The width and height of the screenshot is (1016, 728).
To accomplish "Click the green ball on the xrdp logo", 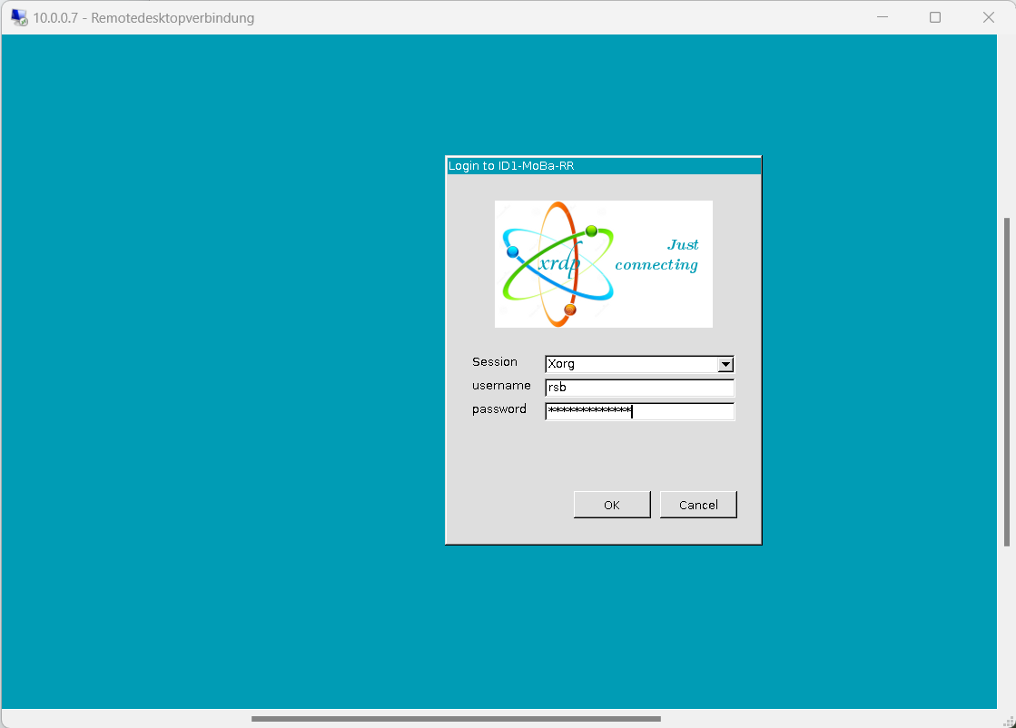I will pos(591,231).
